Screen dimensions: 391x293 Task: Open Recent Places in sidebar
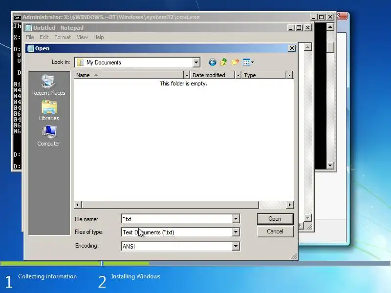[x=48, y=85]
